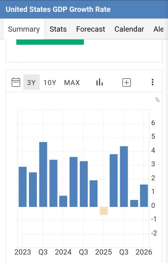Click the first 2023 bar

[23, 187]
